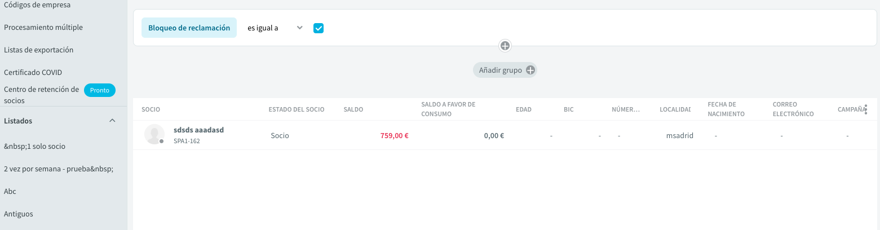The image size is (880, 230).
Task: Go to Listas de exportación
Action: point(39,50)
